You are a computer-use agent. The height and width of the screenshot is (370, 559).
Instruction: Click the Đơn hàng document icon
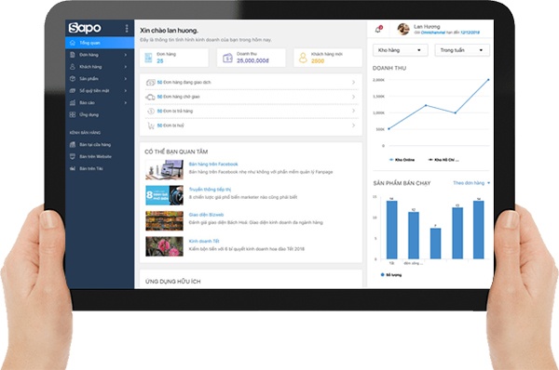pos(73,55)
